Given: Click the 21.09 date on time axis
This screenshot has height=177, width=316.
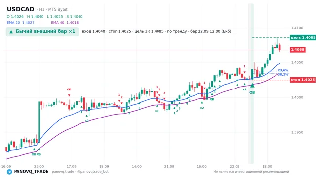Looking at the screenshot, I should click(169, 166).
